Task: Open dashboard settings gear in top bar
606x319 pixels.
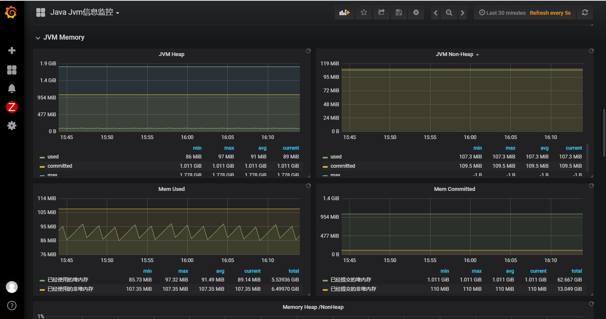Action: pyautogui.click(x=416, y=13)
